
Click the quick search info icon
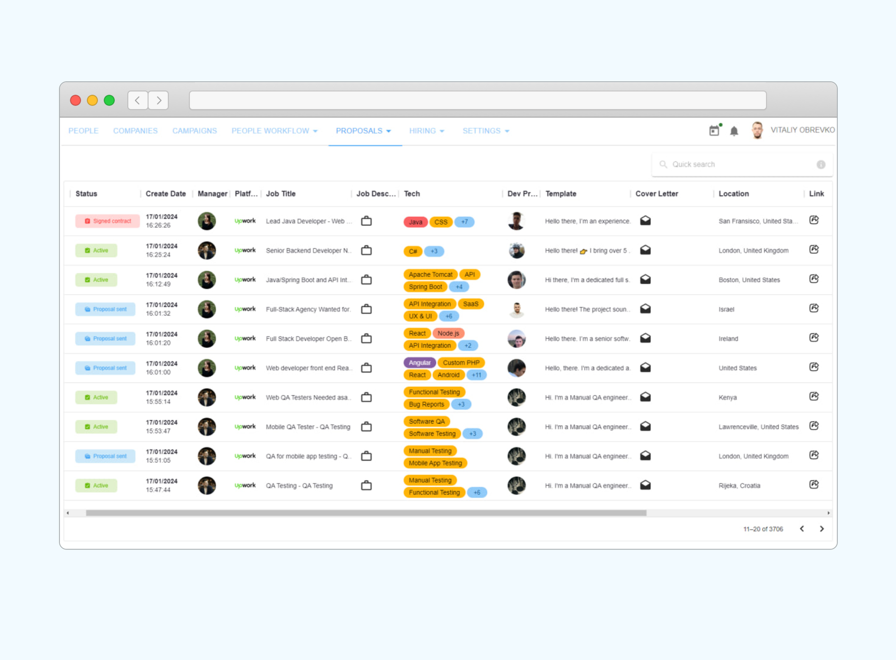tap(821, 165)
